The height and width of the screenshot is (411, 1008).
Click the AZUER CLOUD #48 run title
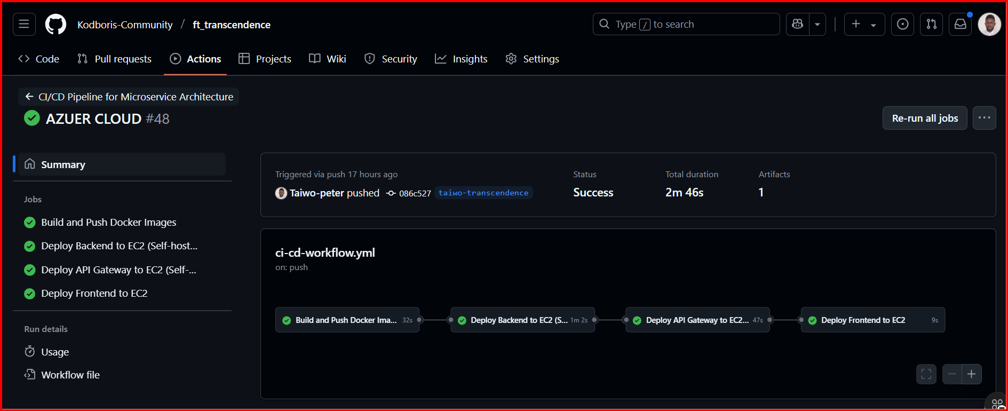point(107,118)
